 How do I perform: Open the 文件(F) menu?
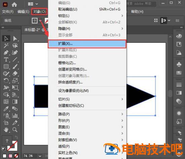[x=8, y=11]
